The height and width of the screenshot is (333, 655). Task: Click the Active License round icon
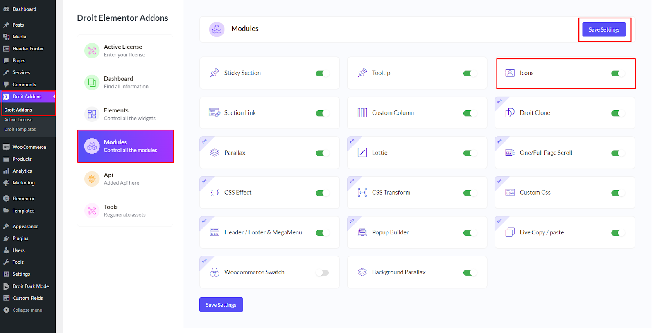coord(92,51)
